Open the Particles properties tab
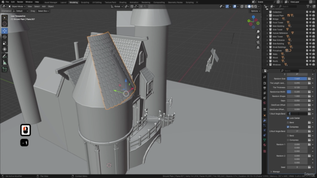This screenshot has width=317, height=178. coord(264,125)
